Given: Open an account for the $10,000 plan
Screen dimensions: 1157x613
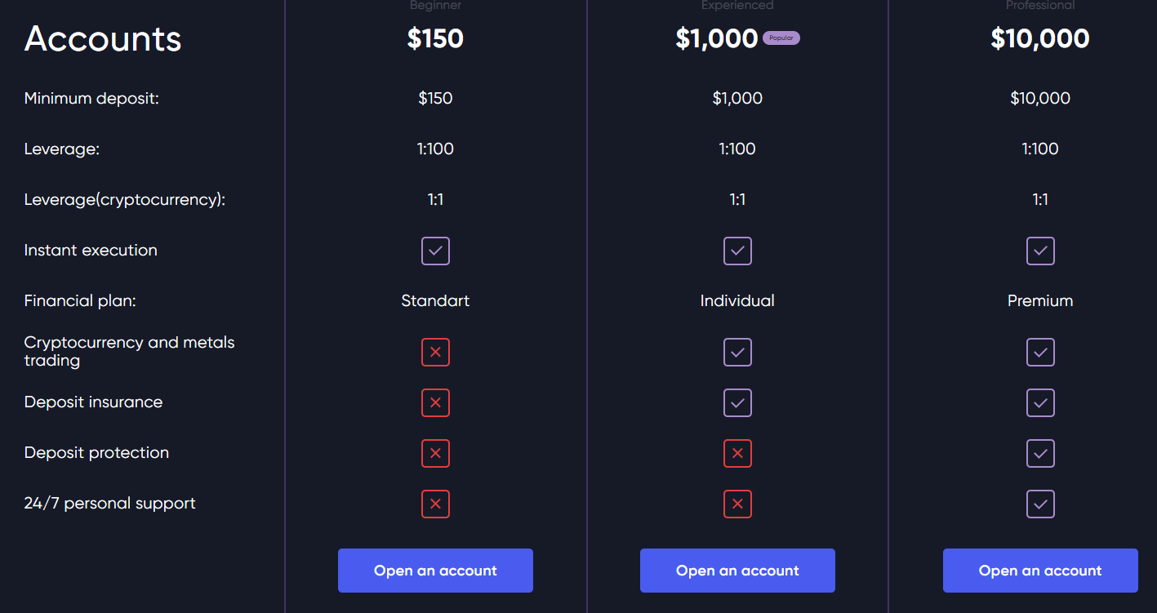Looking at the screenshot, I should [1040, 571].
